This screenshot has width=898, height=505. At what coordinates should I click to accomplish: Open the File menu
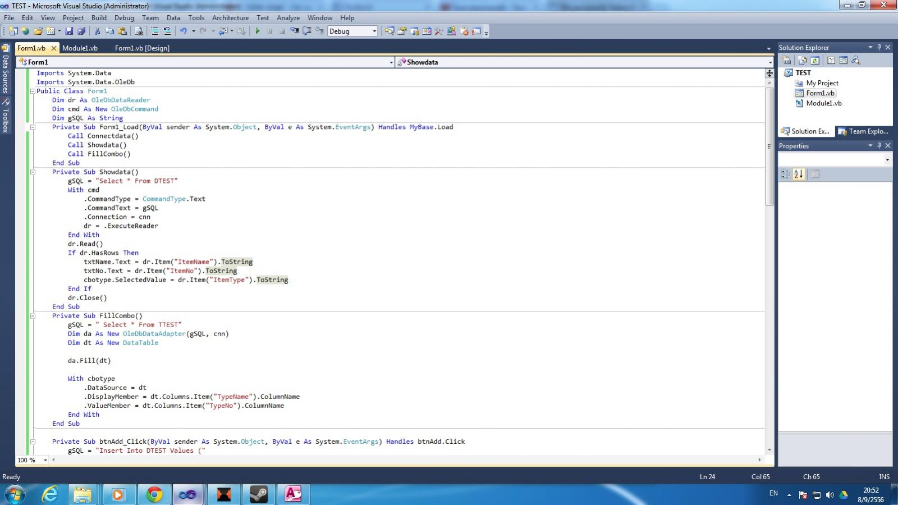click(9, 18)
